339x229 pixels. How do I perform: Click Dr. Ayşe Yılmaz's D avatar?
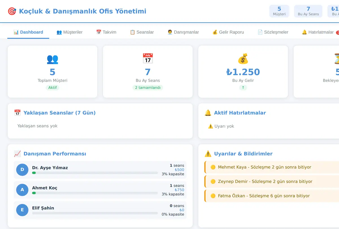pyautogui.click(x=22, y=170)
